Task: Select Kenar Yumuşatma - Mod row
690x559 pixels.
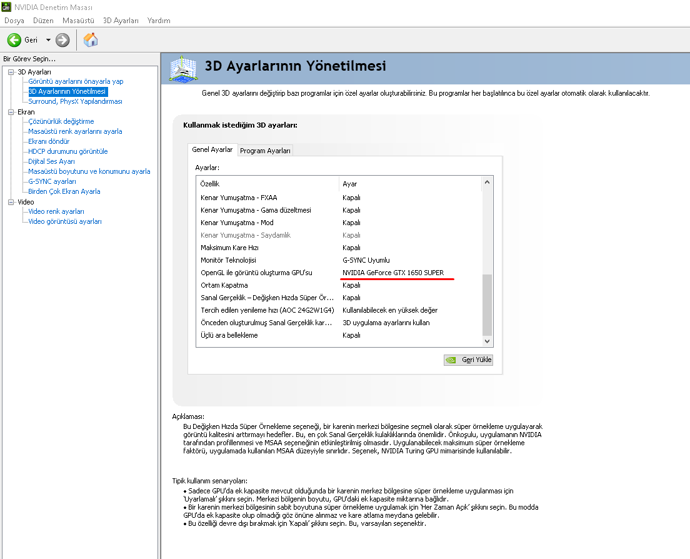Action: pos(339,223)
